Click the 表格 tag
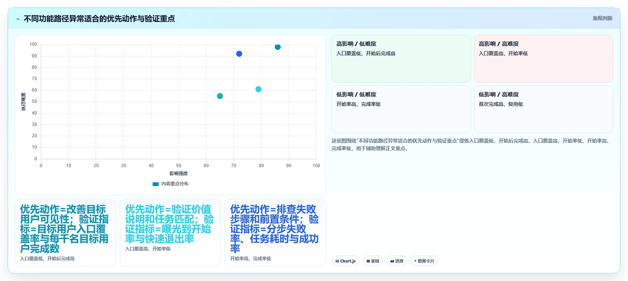 [x=373, y=261]
